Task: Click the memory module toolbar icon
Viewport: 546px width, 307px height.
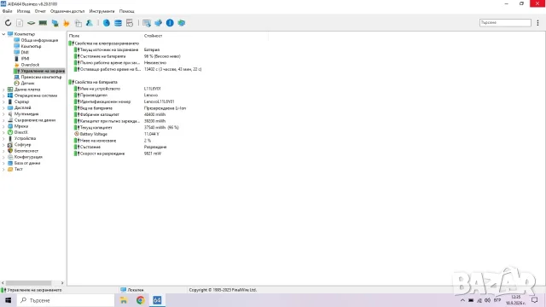Action: 43,23
